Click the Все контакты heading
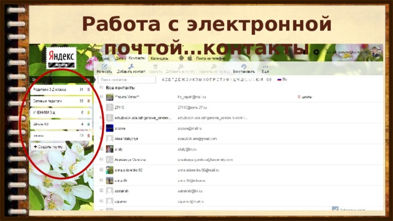Screen dimensions: 393x221 click(120, 88)
